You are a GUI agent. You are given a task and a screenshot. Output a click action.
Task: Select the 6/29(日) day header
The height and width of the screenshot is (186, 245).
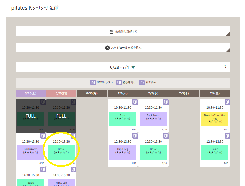pyautogui.click(x=61, y=93)
